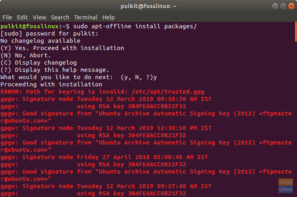Viewport: 297px width, 197px height.
Task: Click the window title pulkit@fosslinux: ~
Action: [148, 6]
